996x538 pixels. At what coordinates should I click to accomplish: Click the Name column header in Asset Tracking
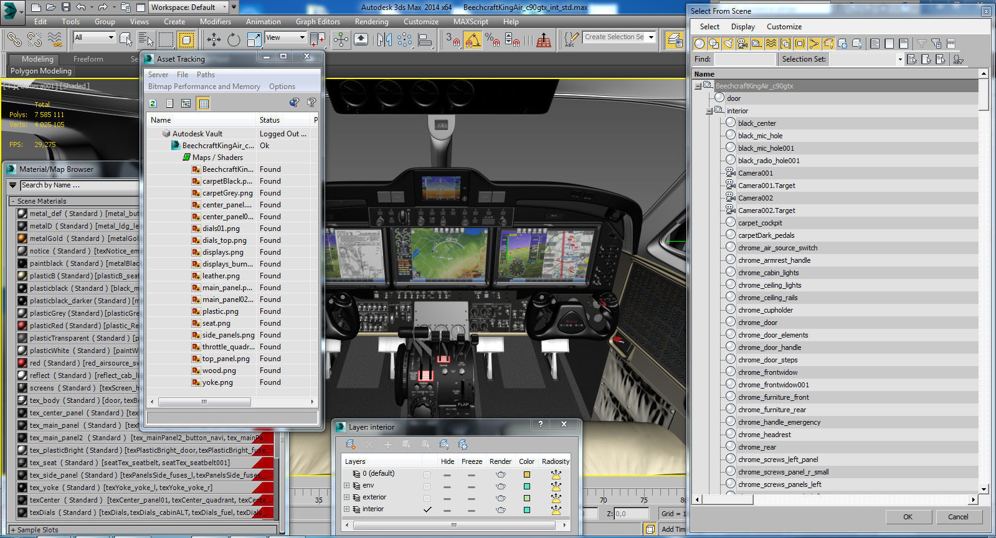[x=201, y=120]
